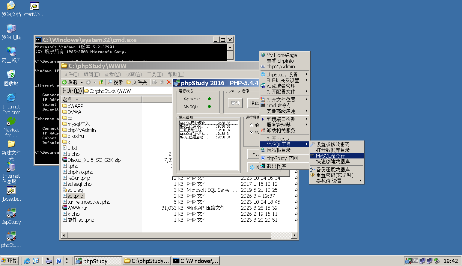Open the 我的文档 desktop icon
462x266 pixels.
[x=11, y=9]
